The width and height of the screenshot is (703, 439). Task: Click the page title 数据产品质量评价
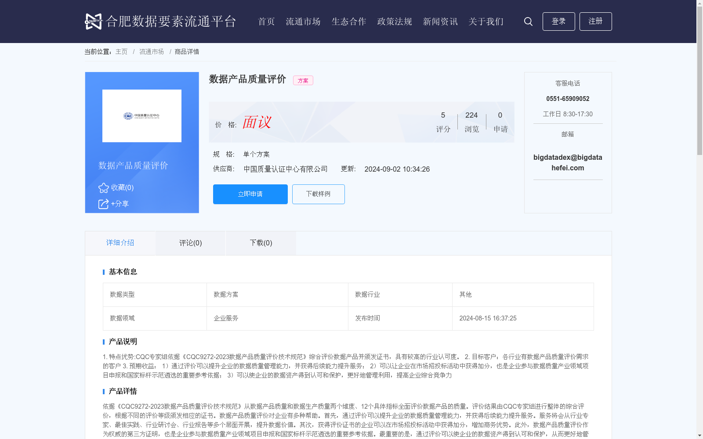click(x=247, y=79)
